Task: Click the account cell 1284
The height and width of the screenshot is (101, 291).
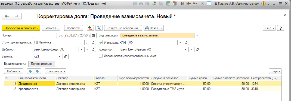Action: click(x=266, y=84)
